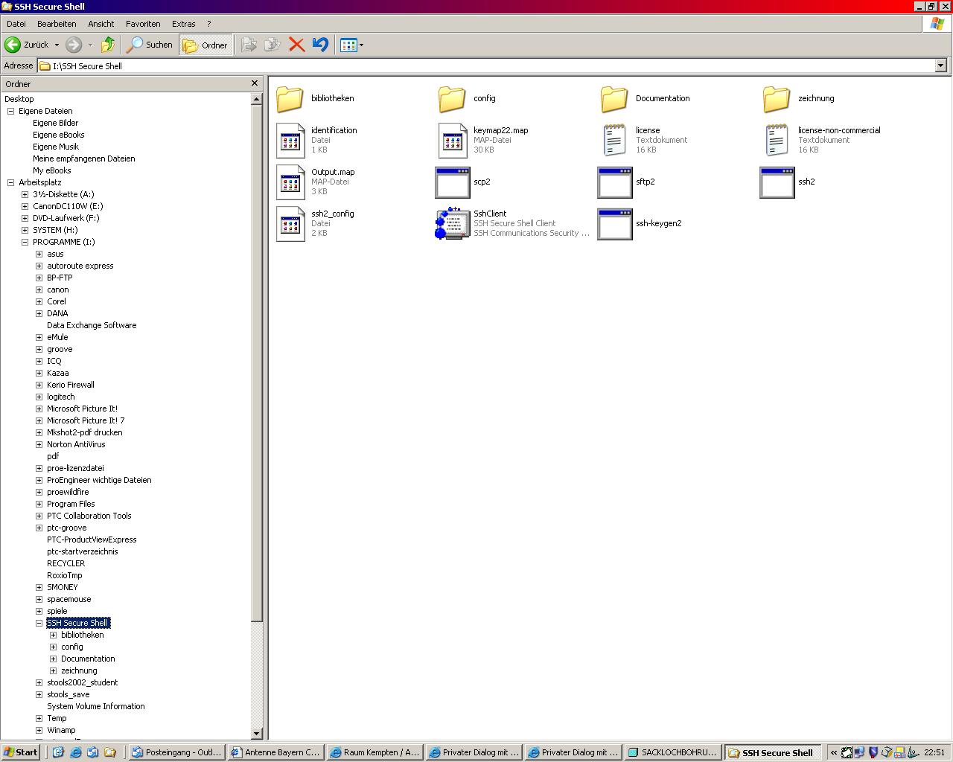Open the ? help menu

[209, 24]
